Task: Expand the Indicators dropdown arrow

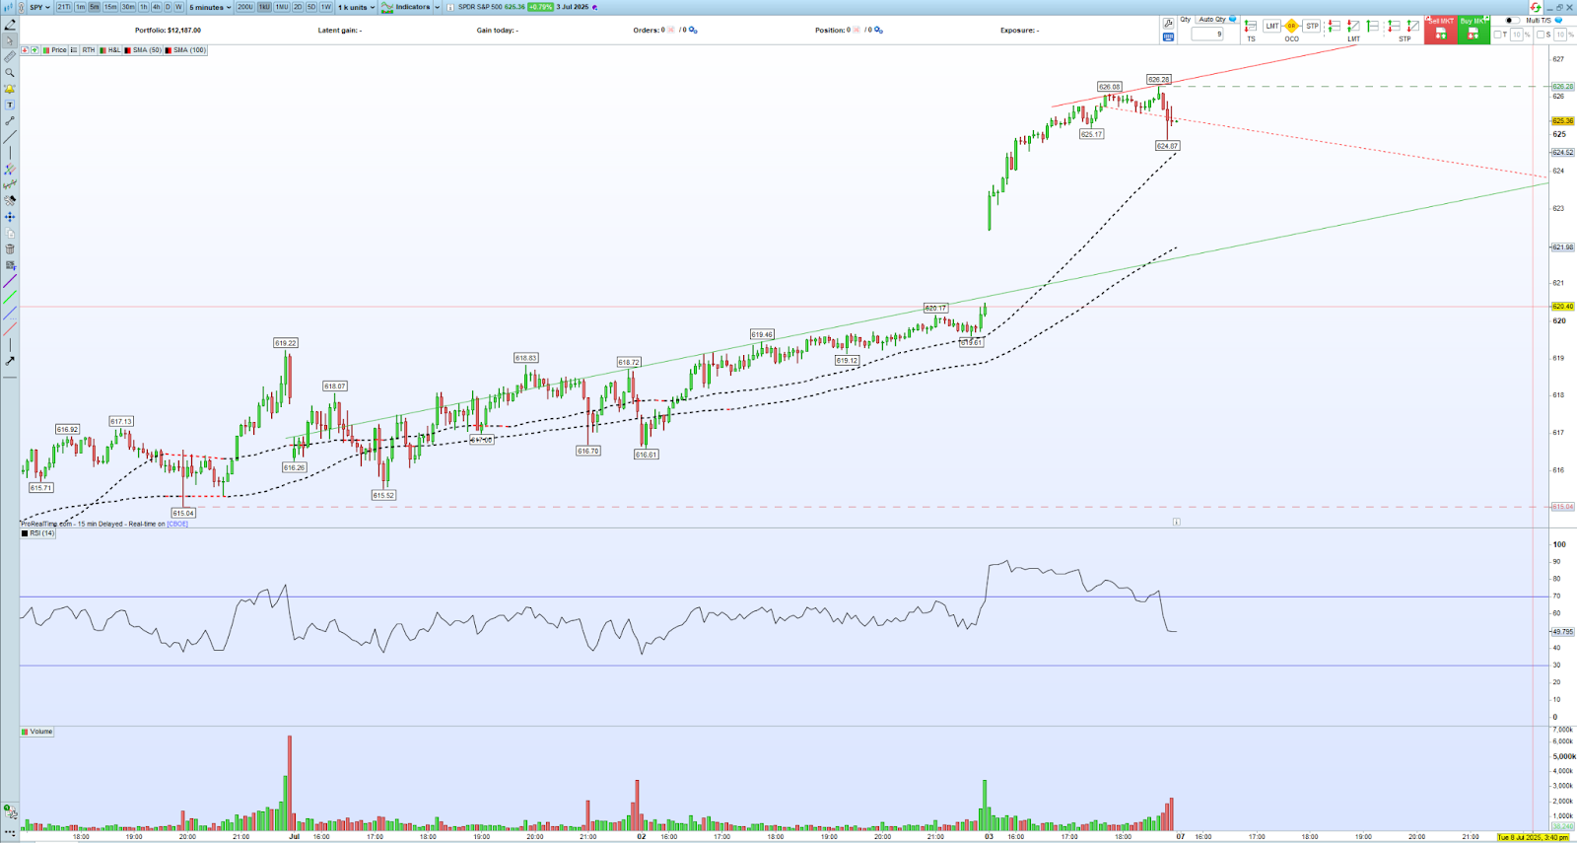Action: click(438, 7)
